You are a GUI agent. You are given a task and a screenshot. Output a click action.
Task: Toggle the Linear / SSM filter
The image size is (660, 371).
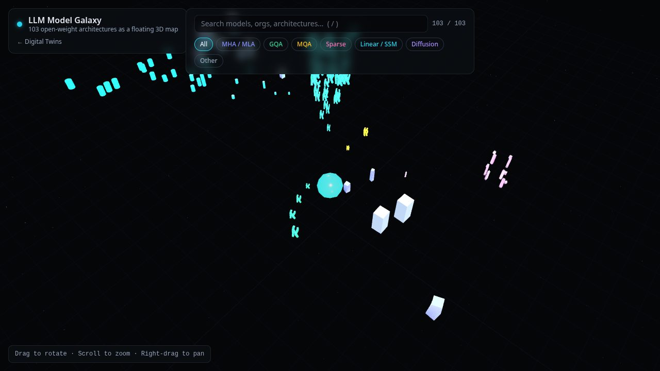[378, 44]
